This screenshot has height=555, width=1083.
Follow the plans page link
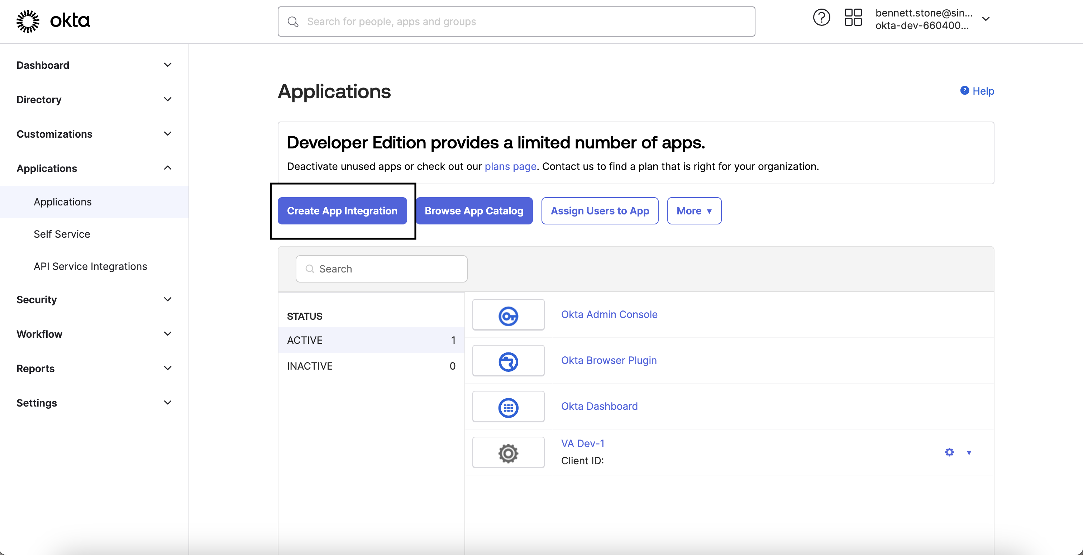[x=510, y=166]
